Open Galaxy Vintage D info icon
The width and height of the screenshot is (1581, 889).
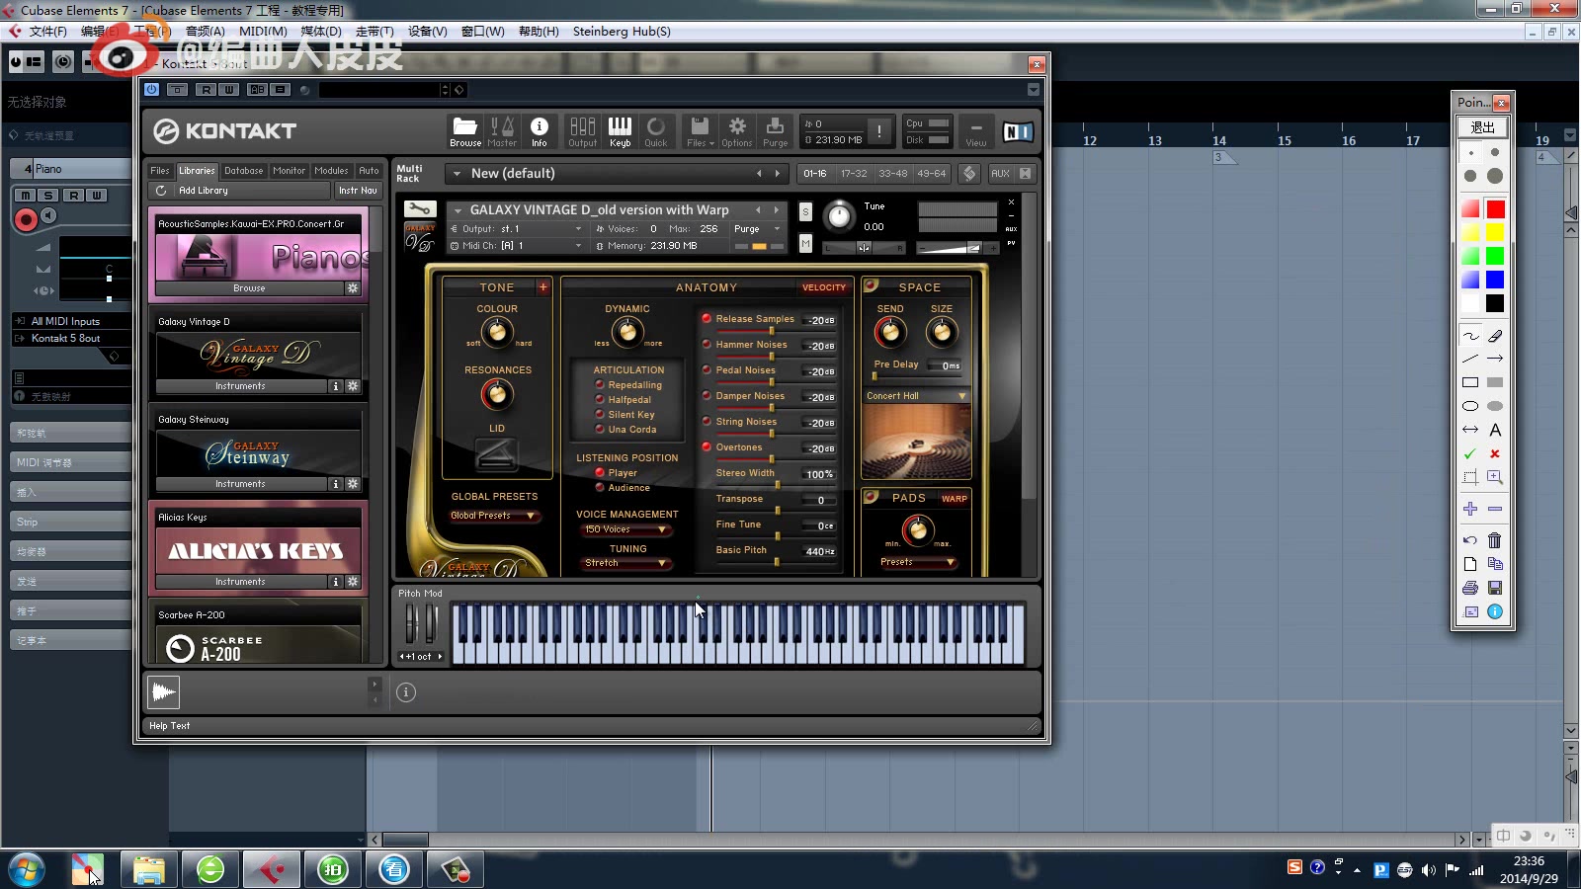pos(336,386)
